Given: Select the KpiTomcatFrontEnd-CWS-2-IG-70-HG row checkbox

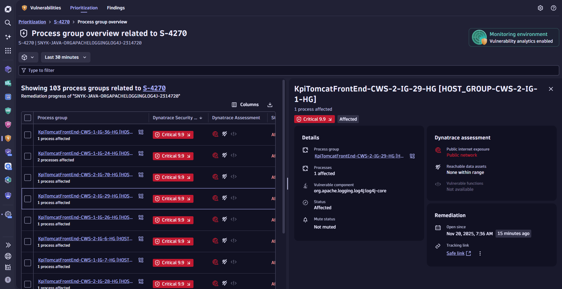Looking at the screenshot, I should click(28, 177).
